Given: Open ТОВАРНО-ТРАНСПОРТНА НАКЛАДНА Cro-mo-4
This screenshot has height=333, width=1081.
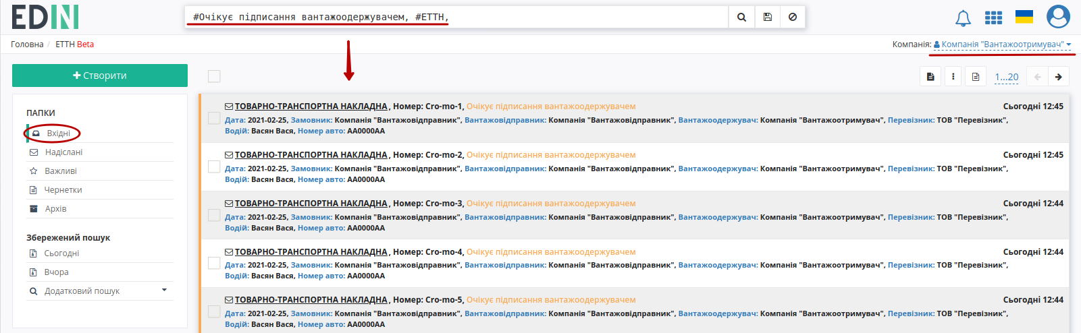Looking at the screenshot, I should pos(311,252).
